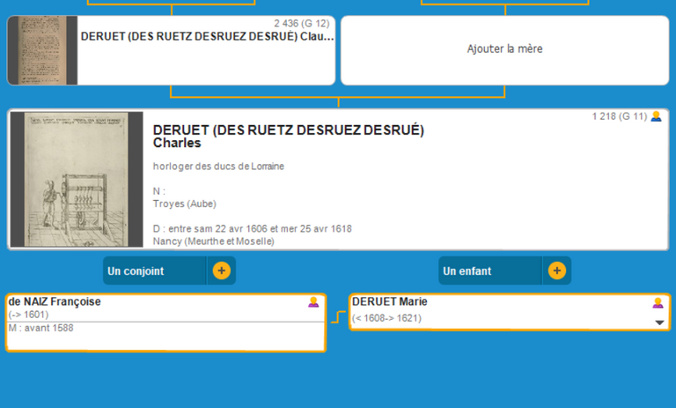Open spouse de NAIZ Françoise

click(x=55, y=301)
